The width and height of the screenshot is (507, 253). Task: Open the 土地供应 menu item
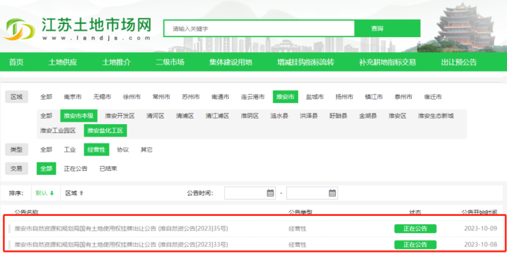(x=63, y=62)
